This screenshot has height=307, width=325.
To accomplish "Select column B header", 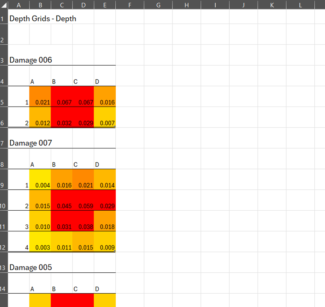I will click(x=40, y=4).
